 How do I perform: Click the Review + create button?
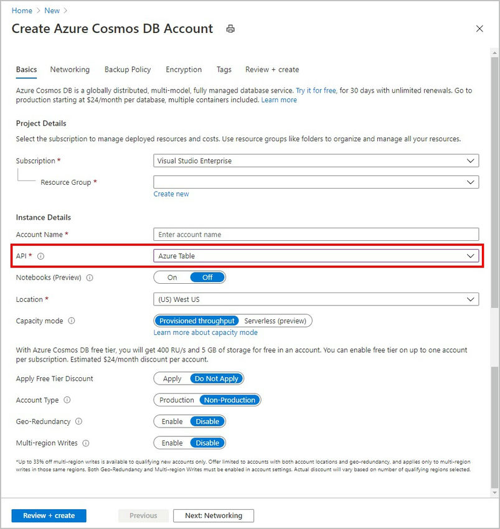point(49,515)
